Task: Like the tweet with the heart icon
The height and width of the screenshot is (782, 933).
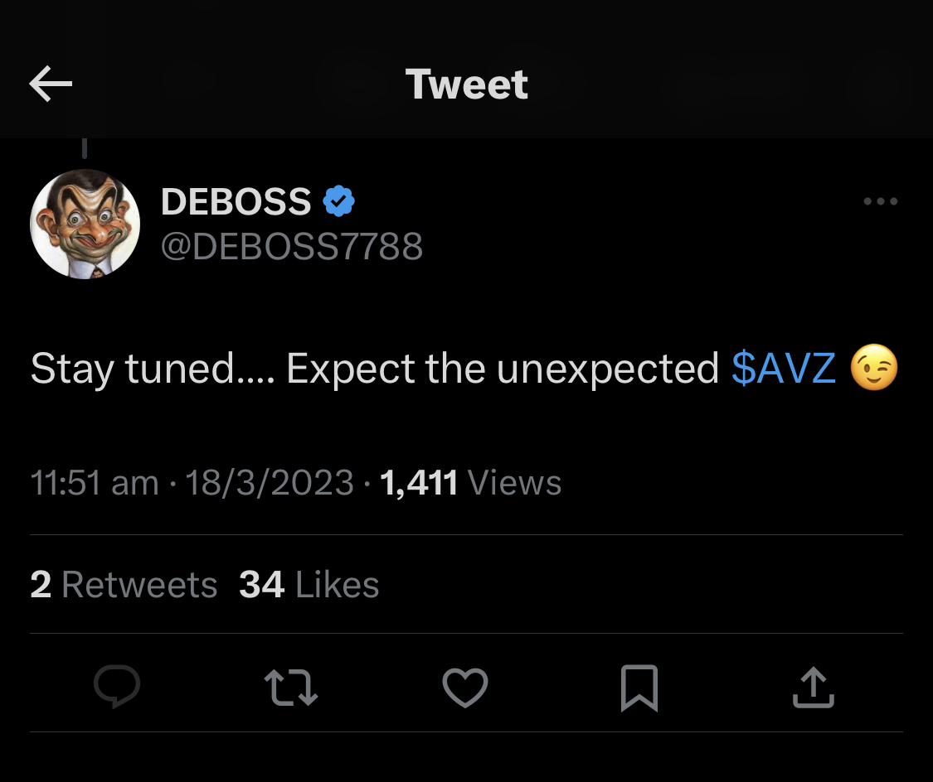Action: tap(465, 688)
